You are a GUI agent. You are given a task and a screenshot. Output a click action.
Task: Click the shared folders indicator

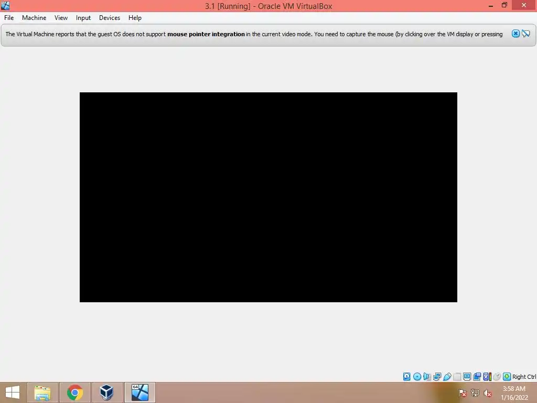(x=457, y=377)
